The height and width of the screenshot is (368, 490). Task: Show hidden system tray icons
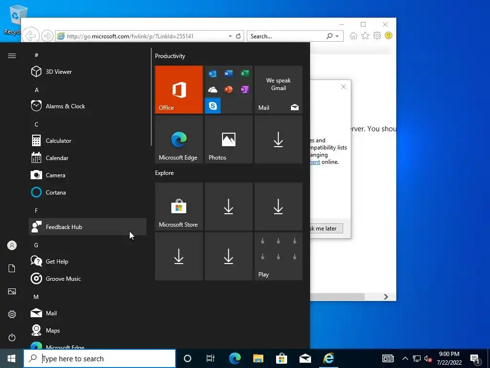405,358
